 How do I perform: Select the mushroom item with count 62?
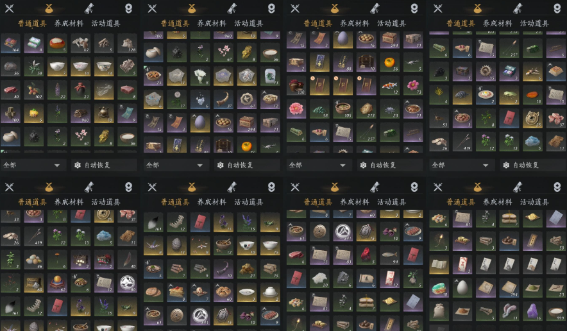tap(80, 44)
